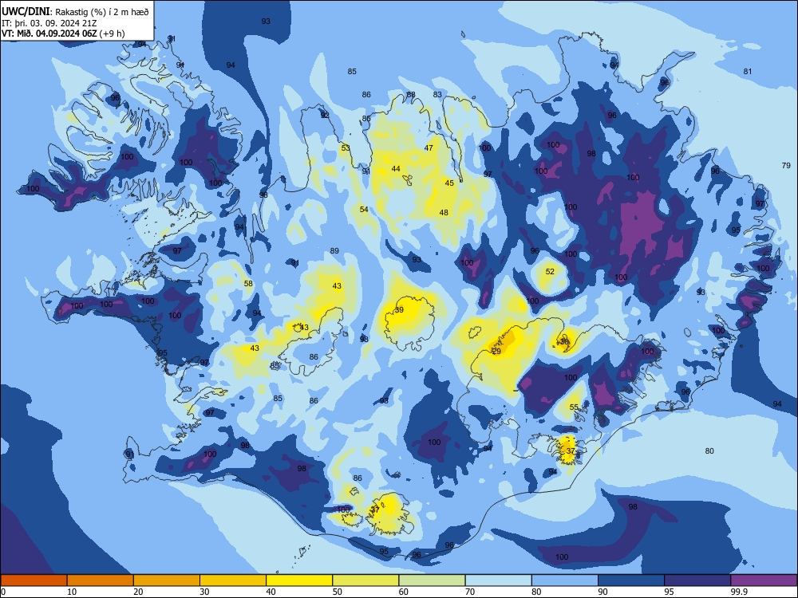This screenshot has width=798, height=598.
Task: Click the '44' value on the map
Action: click(396, 169)
